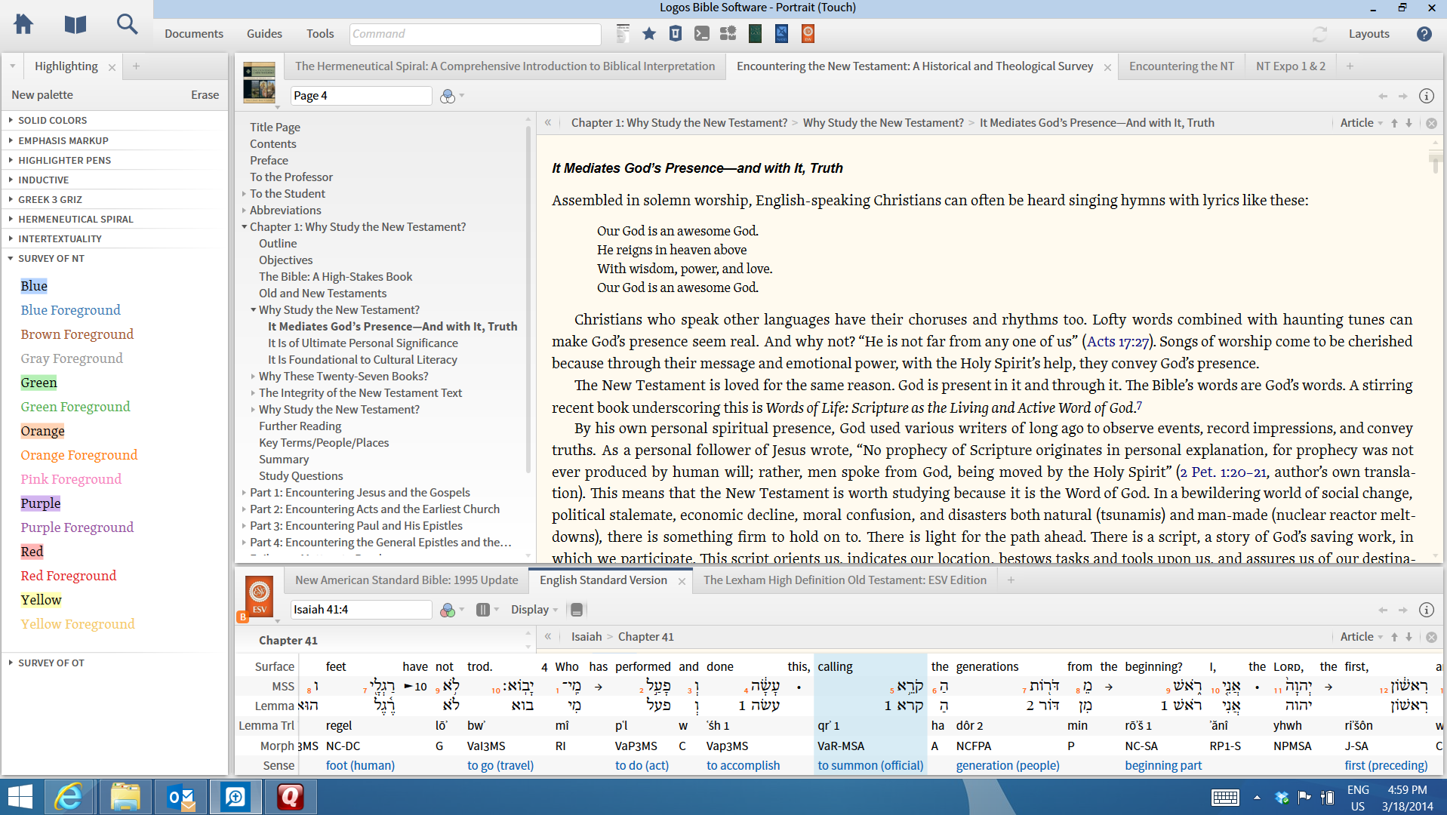Click the Isaiah 41:4 reference box
This screenshot has width=1447, height=815.
tap(361, 610)
